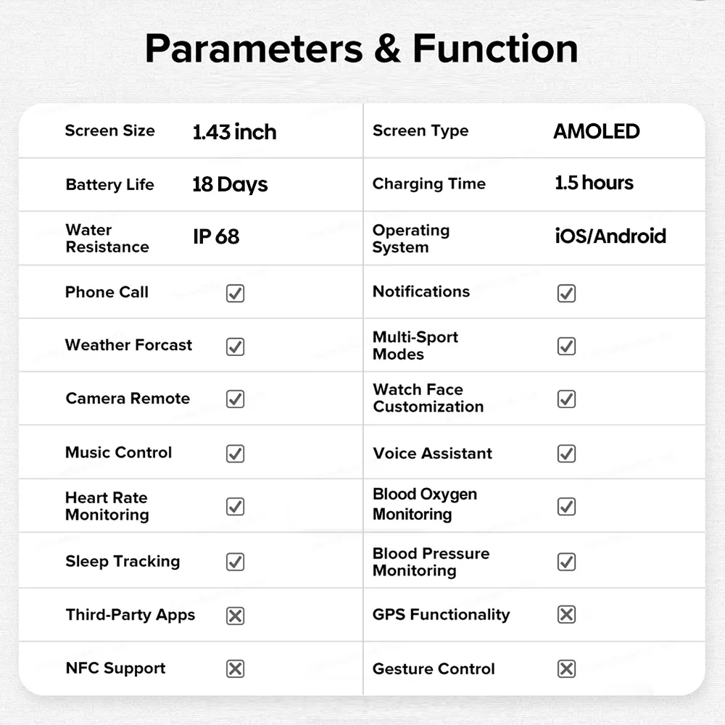The width and height of the screenshot is (725, 725).
Task: Click the Parameters & Function heading
Action: pos(362,49)
